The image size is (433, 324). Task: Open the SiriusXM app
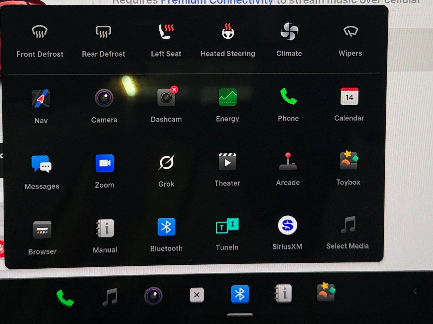pos(287,225)
